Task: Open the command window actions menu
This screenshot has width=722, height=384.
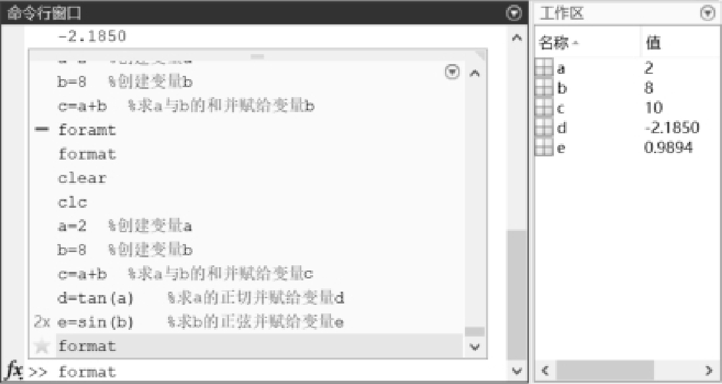Action: (514, 13)
